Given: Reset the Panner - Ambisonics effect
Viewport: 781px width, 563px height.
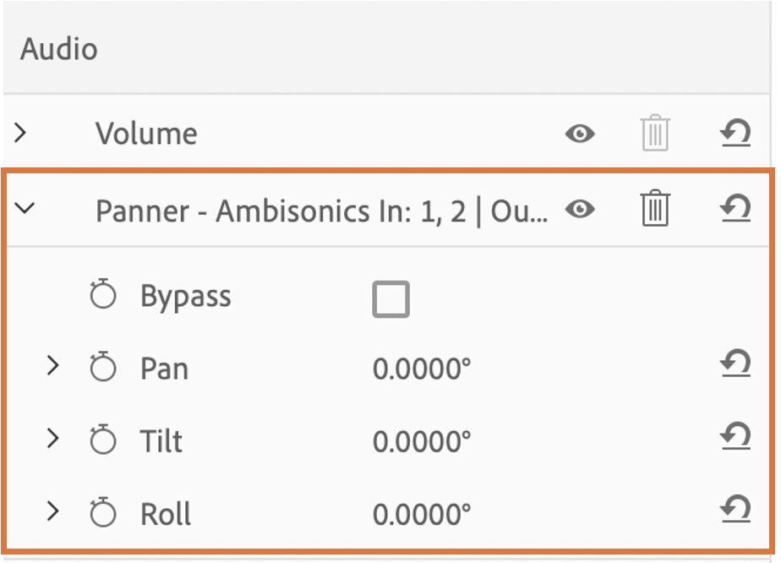Looking at the screenshot, I should pyautogui.click(x=735, y=209).
